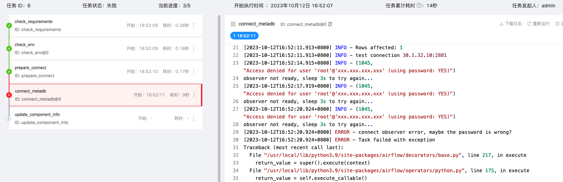Click the help icon next to 任务累计耗时
Viewport: 563px width, 182px height.
pos(419,6)
